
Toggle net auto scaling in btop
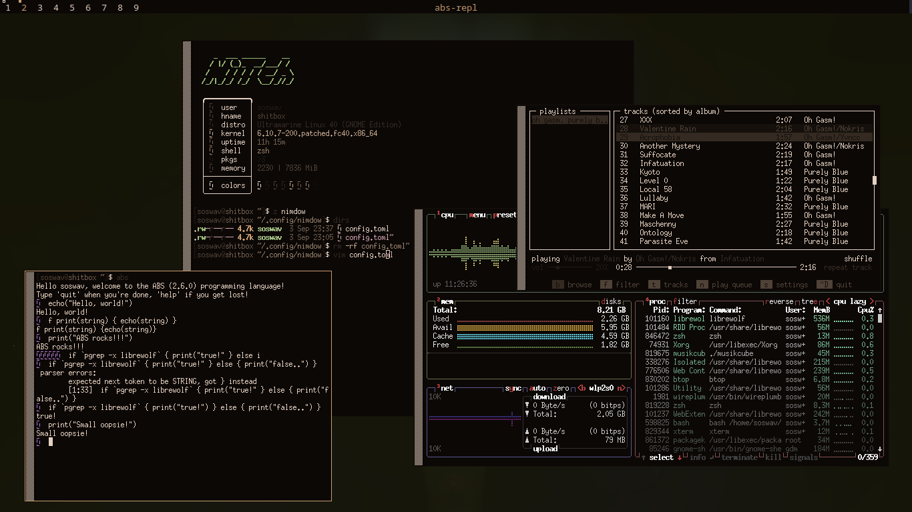537,388
